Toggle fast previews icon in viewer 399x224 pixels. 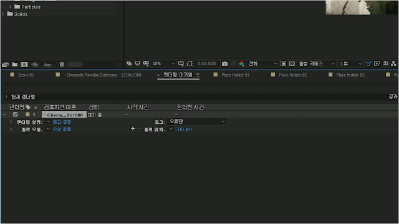click(377, 63)
